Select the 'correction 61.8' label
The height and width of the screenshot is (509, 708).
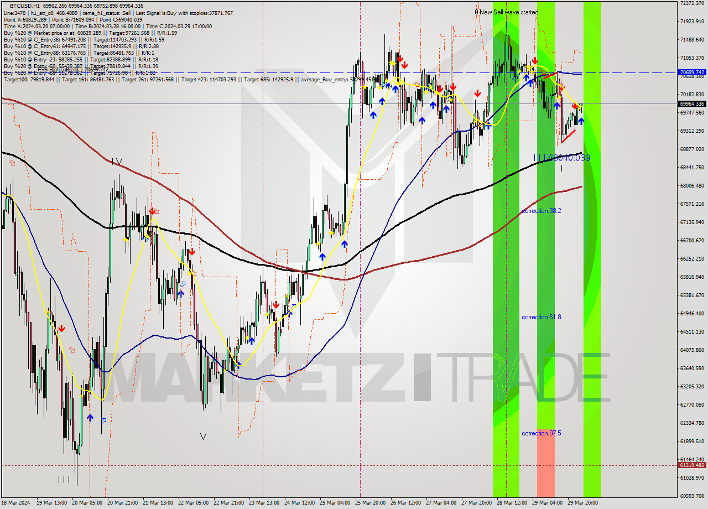[x=542, y=317]
